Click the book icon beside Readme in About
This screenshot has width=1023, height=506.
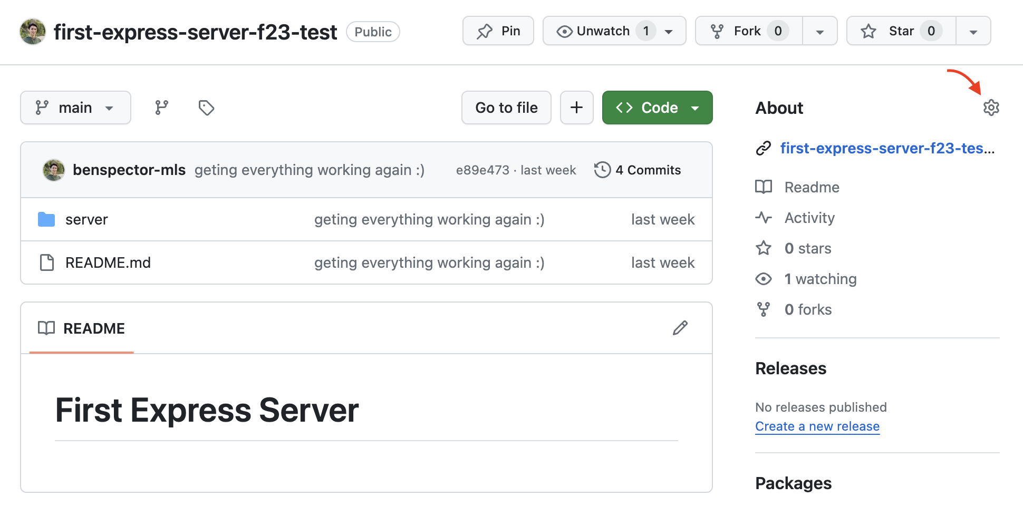tap(763, 187)
